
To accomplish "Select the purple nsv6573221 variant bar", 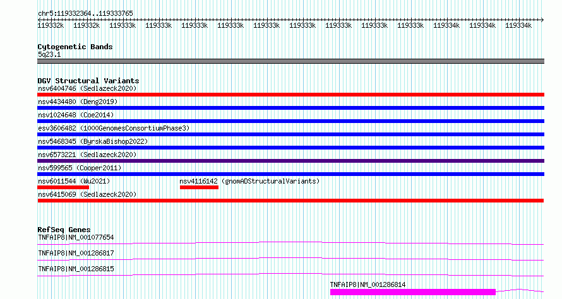I will click(290, 161).
